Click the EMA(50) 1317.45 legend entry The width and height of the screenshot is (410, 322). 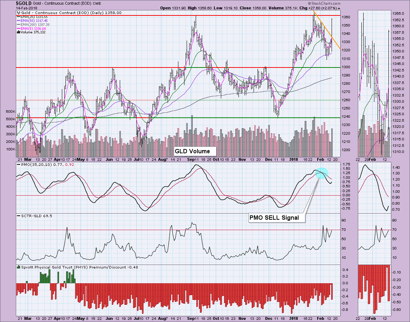tap(34, 20)
